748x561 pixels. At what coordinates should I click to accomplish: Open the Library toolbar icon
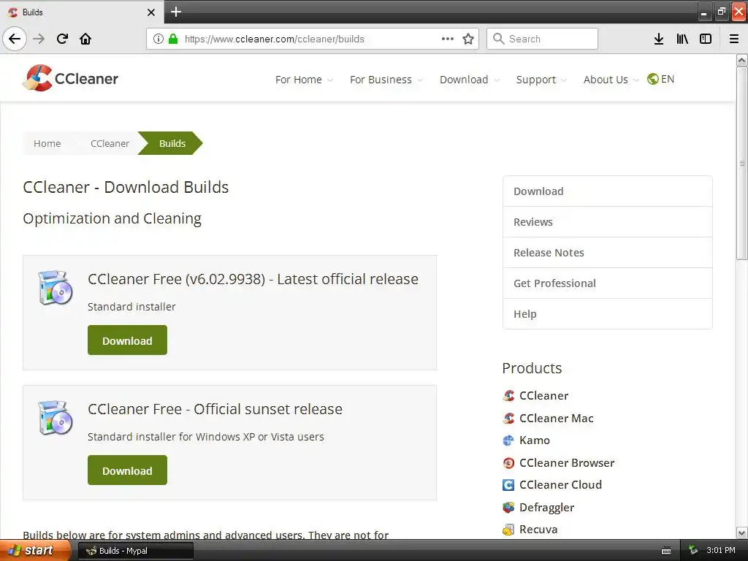tap(682, 39)
